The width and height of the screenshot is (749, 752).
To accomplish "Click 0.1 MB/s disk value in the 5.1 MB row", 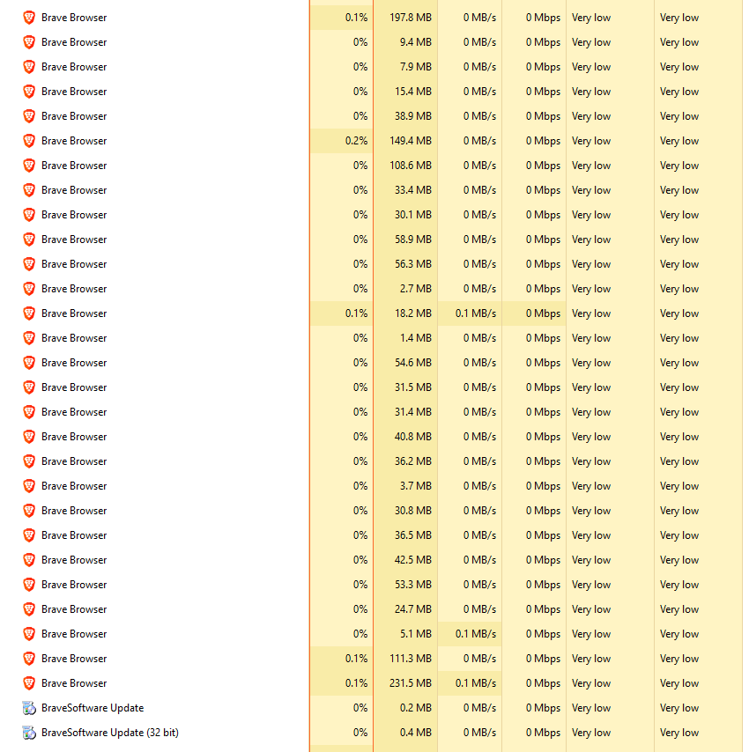I will pyautogui.click(x=476, y=634).
